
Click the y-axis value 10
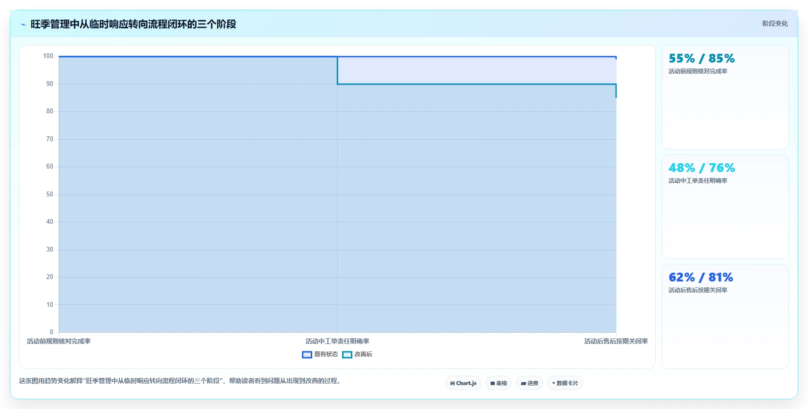(x=49, y=305)
